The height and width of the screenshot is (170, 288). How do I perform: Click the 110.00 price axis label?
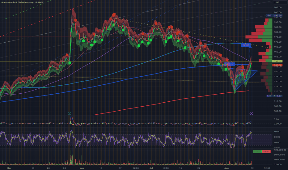pos(277,101)
